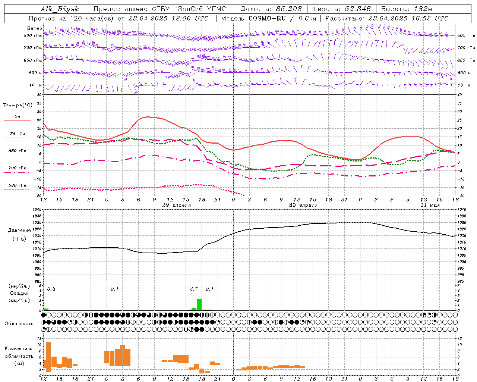Select the 500 м wind level label on left
477x382 pixels.
35,73
